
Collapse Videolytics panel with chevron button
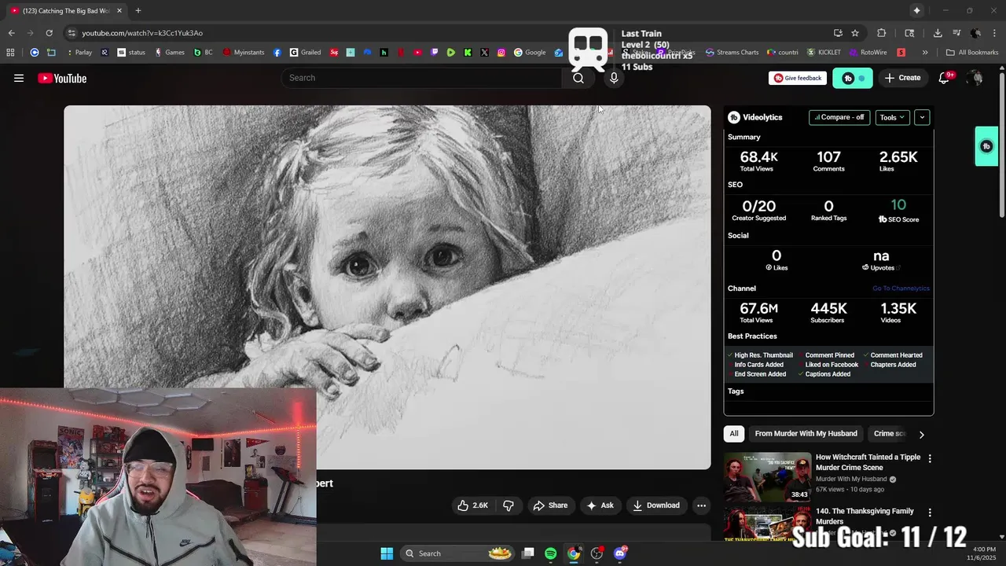pyautogui.click(x=922, y=117)
